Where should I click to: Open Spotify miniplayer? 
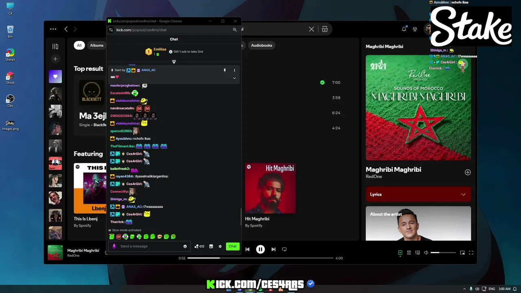point(462,253)
